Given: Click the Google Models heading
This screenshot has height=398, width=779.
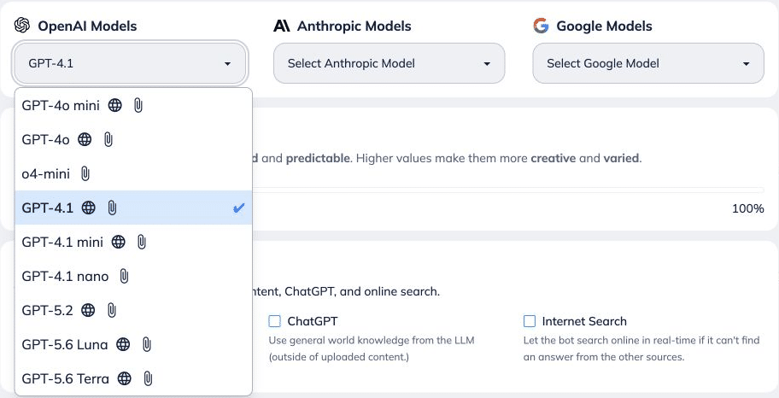Looking at the screenshot, I should click(x=604, y=26).
